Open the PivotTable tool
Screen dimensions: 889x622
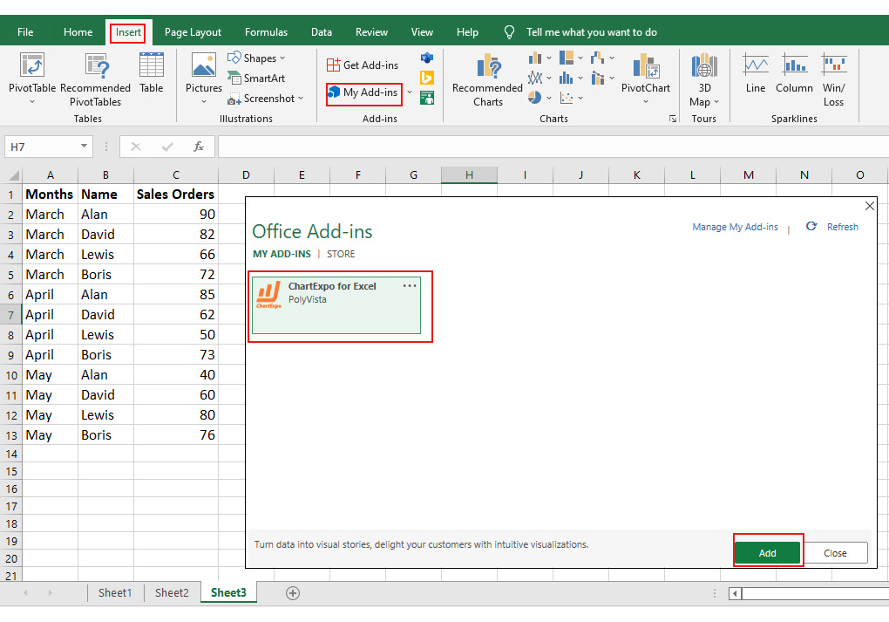point(31,78)
